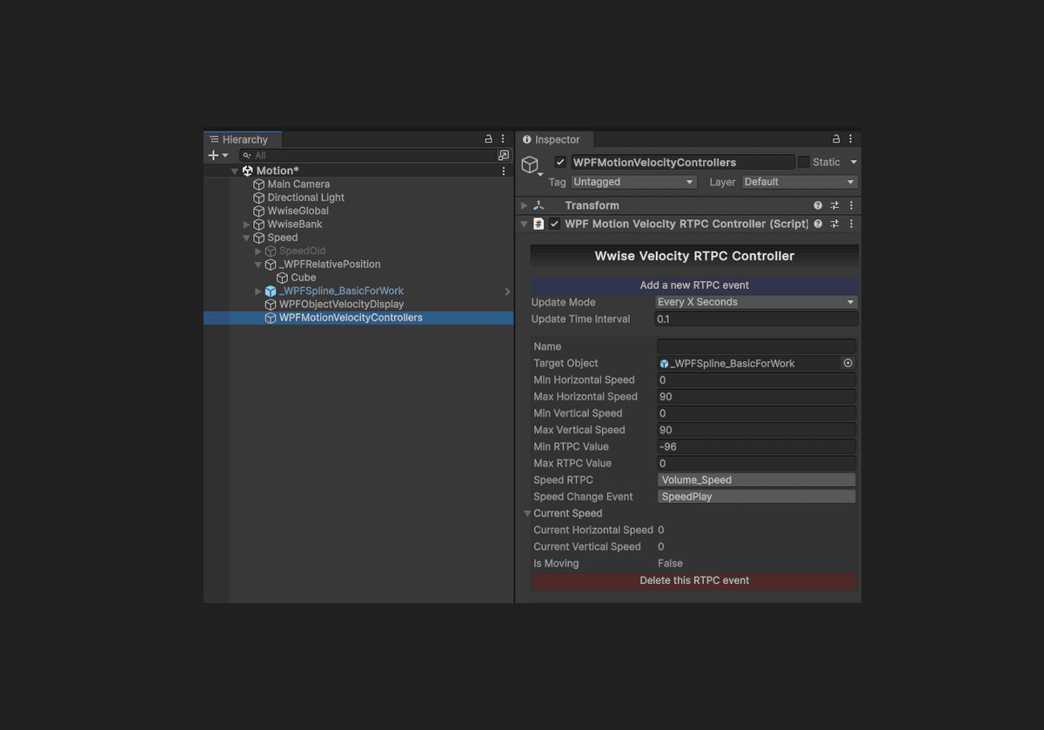Image resolution: width=1044 pixels, height=730 pixels.
Task: Toggle the GameObject active checkbox
Action: tap(560, 162)
